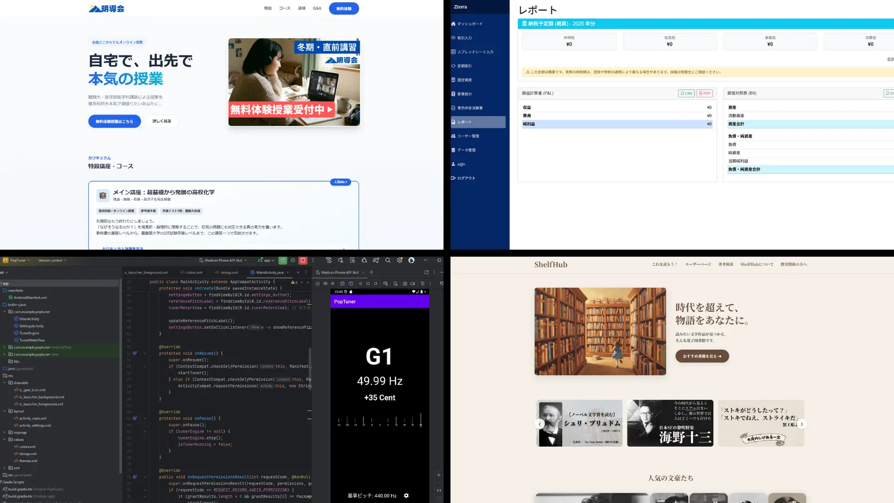The height and width of the screenshot is (503, 894).
Task: Open Search Everywhere magnifier in Android Studio
Action: (388, 260)
